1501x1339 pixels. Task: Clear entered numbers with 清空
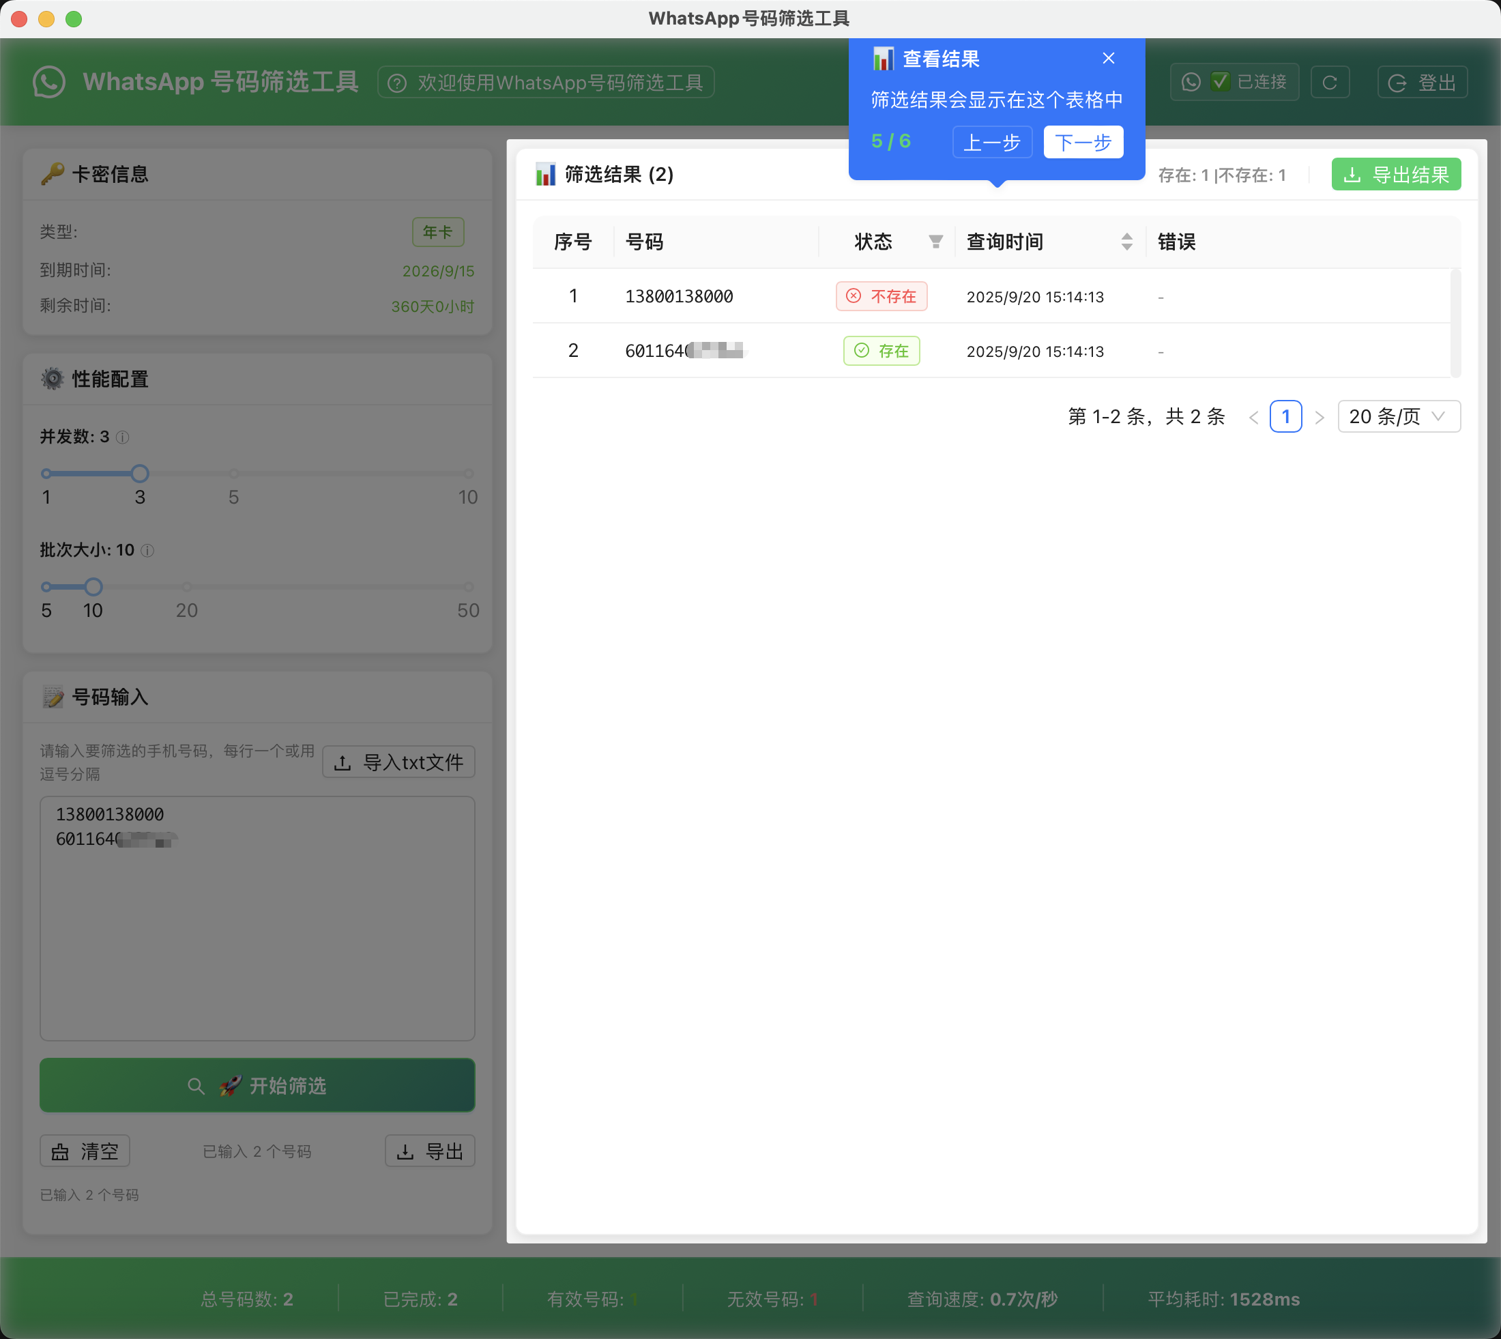point(84,1151)
